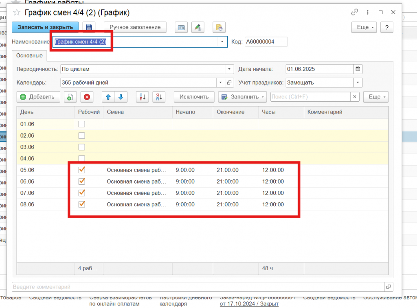
Task: Open the Учет праздников dropdown
Action: point(358,83)
